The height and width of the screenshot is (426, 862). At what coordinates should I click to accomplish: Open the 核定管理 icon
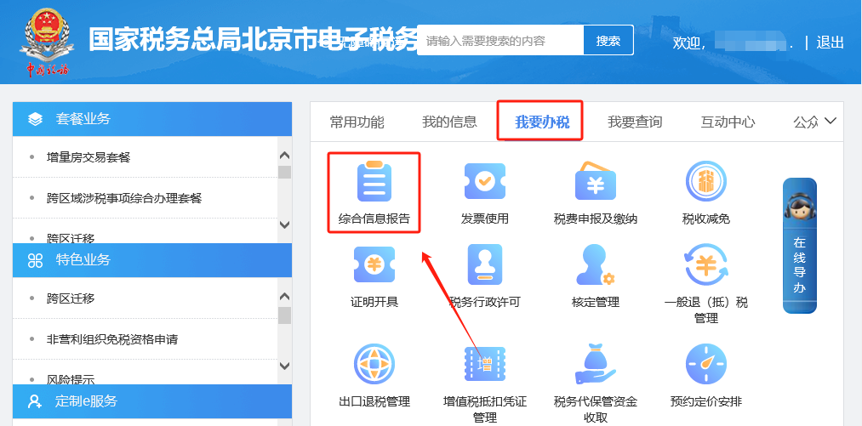(595, 265)
